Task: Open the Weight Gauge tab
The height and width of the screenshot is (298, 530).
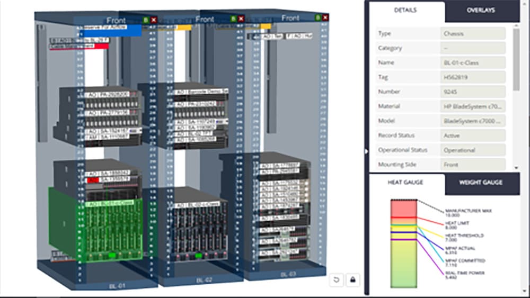Action: [x=481, y=182]
